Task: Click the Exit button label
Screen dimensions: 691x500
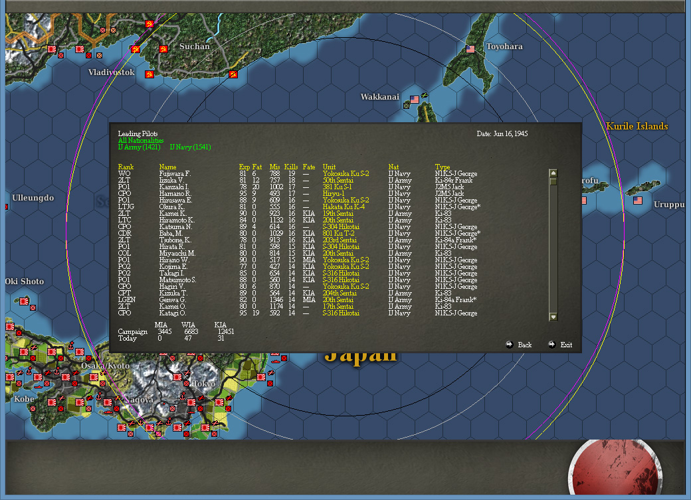Action: (x=566, y=345)
